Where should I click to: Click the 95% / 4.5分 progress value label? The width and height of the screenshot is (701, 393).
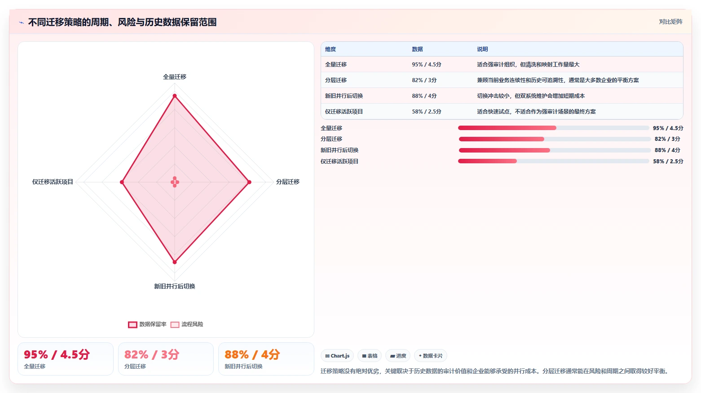tap(668, 128)
